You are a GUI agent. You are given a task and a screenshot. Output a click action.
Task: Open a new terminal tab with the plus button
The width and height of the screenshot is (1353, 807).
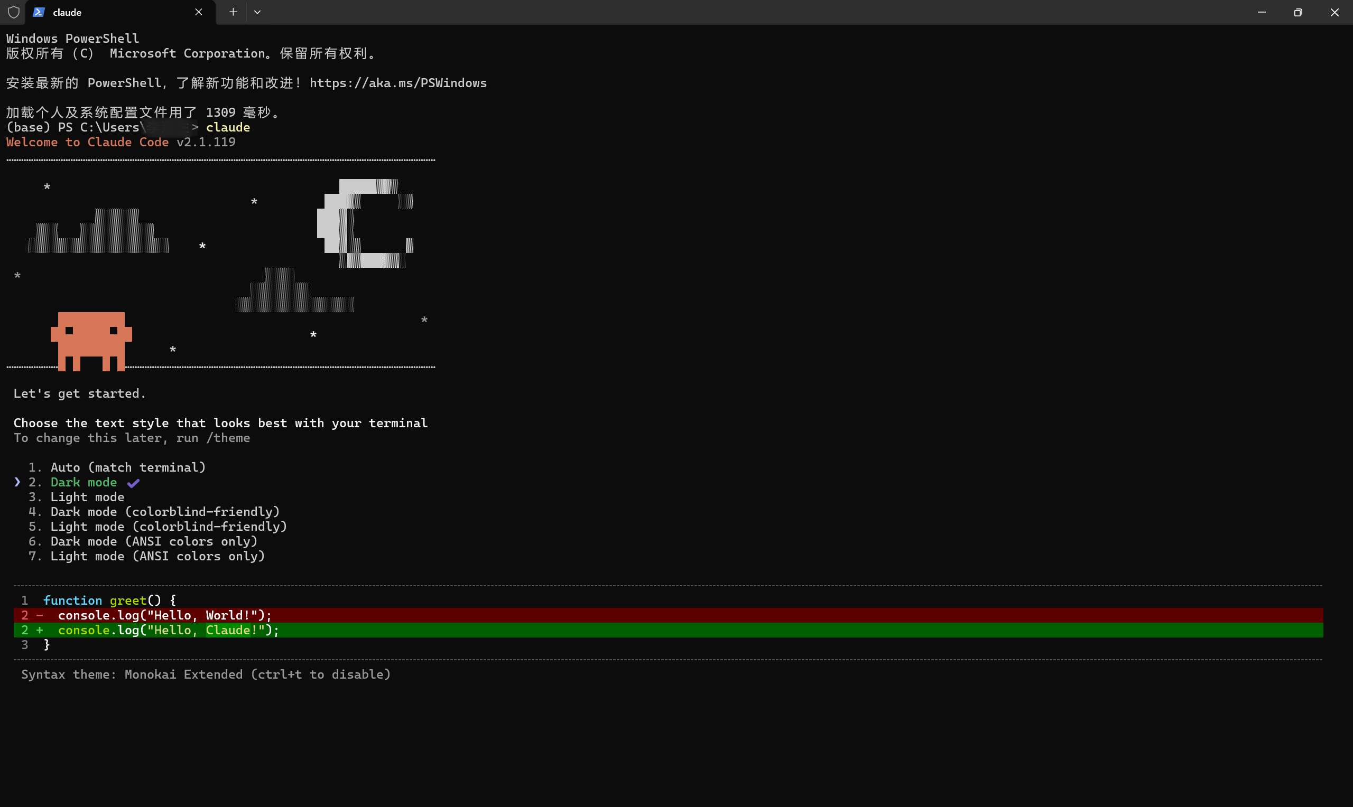click(x=233, y=12)
